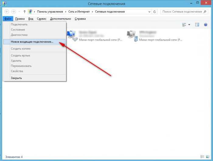Click Создать ярлык menu entry
The image size is (213, 161).
34,55
